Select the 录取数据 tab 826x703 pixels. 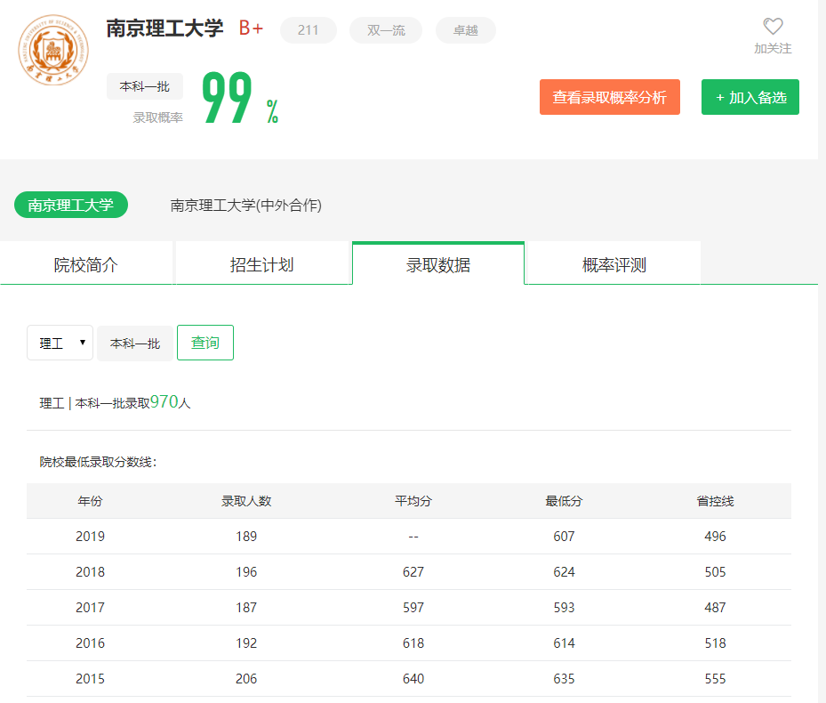438,264
